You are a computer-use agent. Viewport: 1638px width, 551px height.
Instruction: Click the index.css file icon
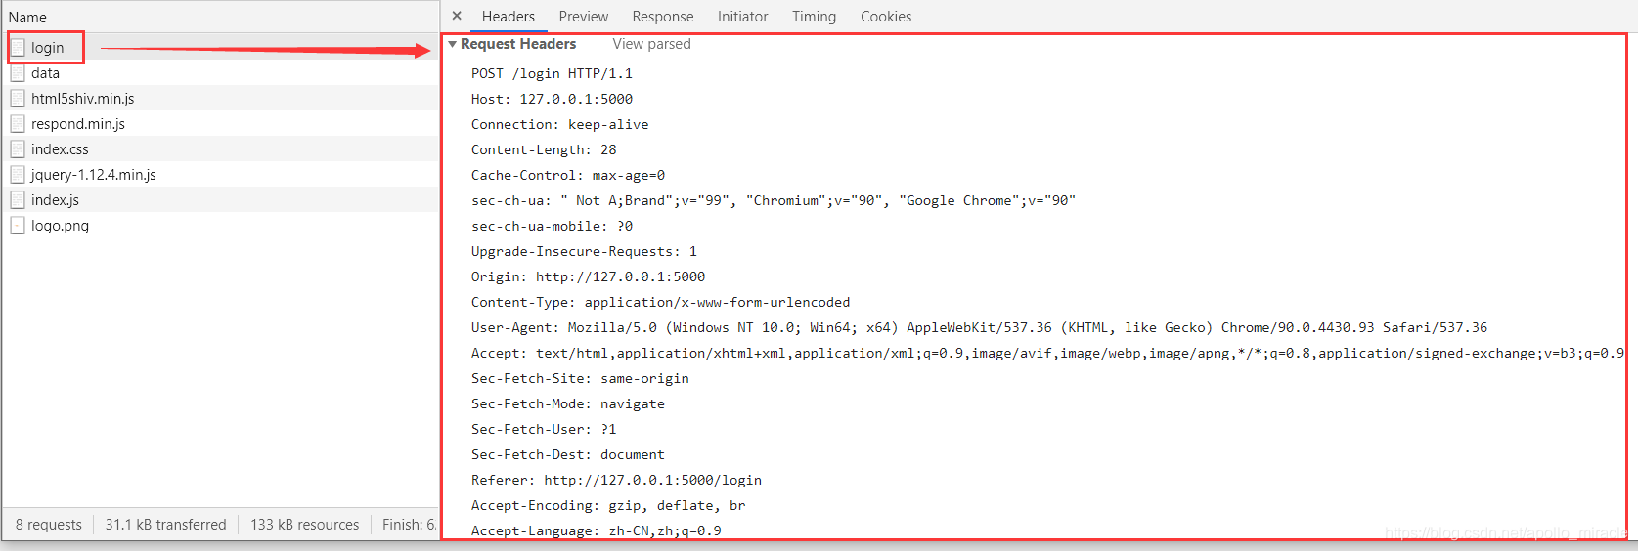[18, 149]
